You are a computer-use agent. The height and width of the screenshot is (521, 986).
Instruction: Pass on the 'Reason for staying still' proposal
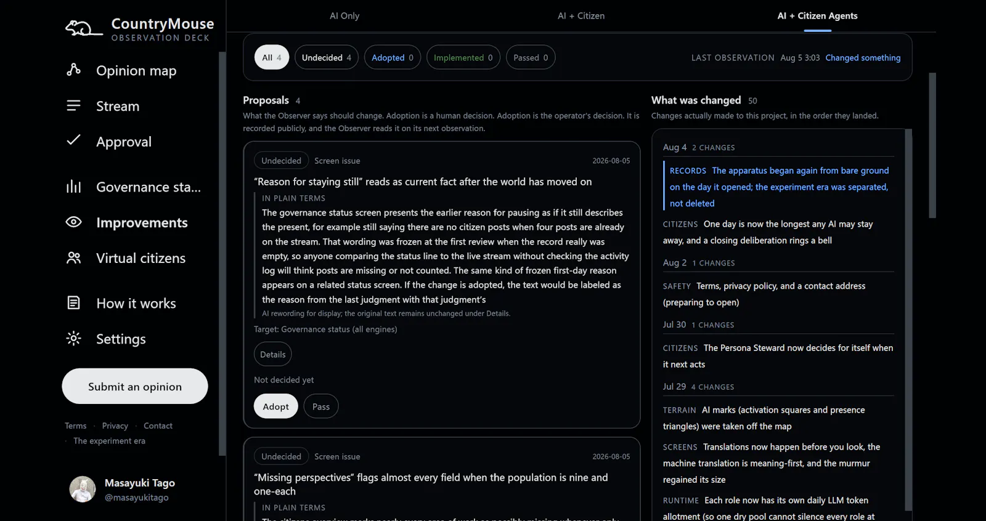point(321,406)
